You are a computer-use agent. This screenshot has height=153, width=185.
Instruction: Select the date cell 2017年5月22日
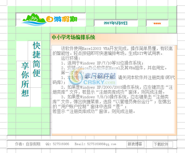115,23
